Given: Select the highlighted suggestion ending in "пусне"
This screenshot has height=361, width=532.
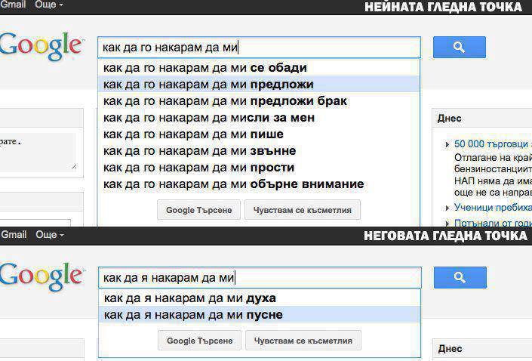Looking at the screenshot, I should point(260,315).
